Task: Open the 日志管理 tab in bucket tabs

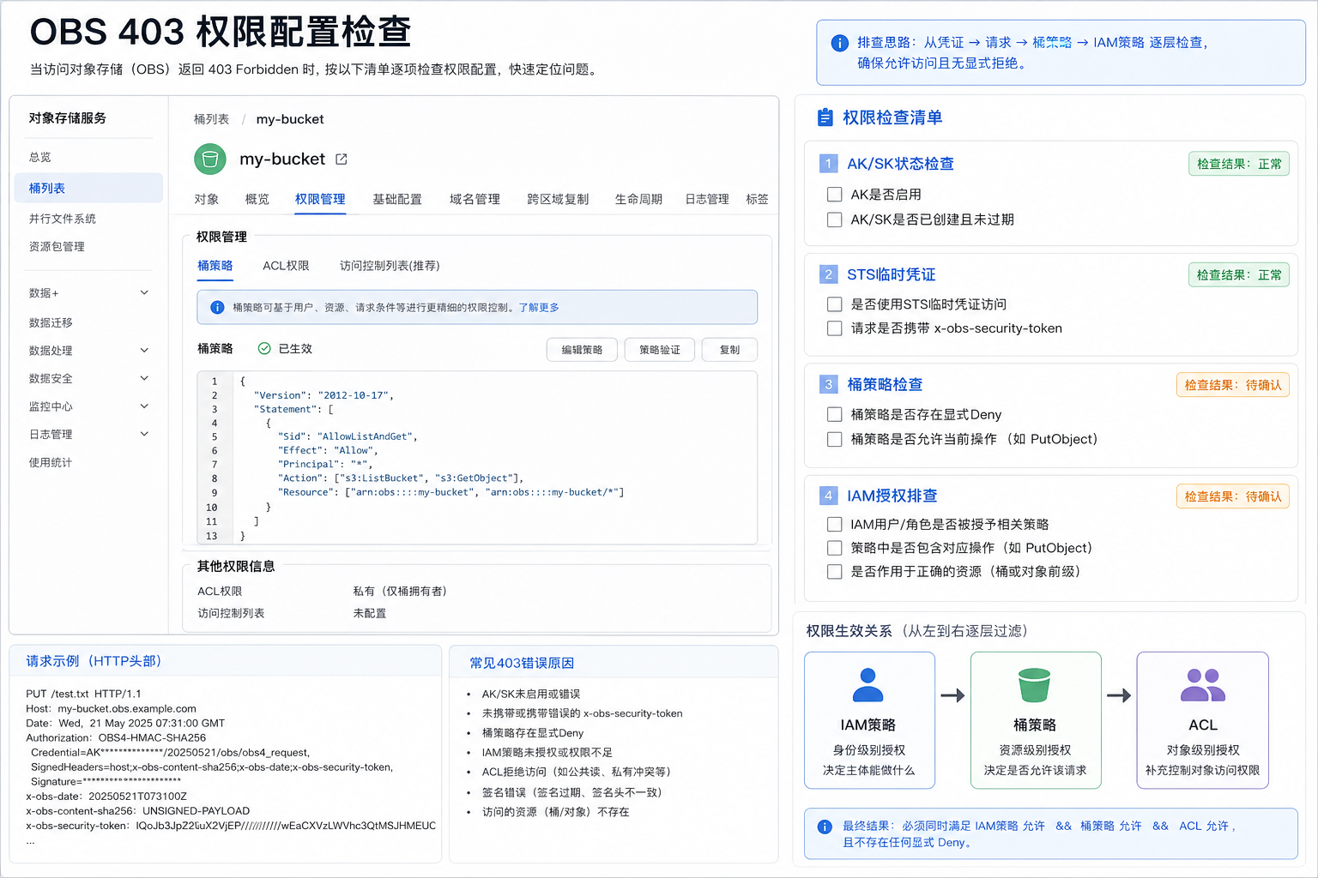Action: 707,199
